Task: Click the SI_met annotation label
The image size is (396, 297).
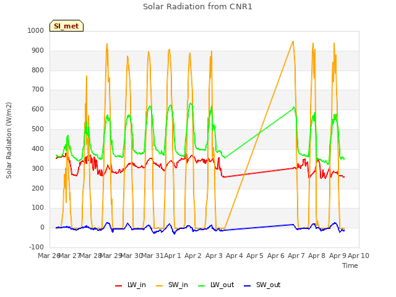Action: coord(66,26)
